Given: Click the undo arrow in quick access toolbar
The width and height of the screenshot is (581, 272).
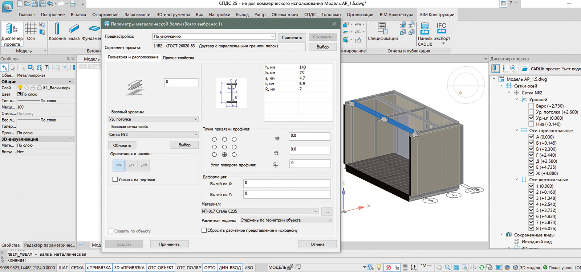Looking at the screenshot, I should [50, 4].
